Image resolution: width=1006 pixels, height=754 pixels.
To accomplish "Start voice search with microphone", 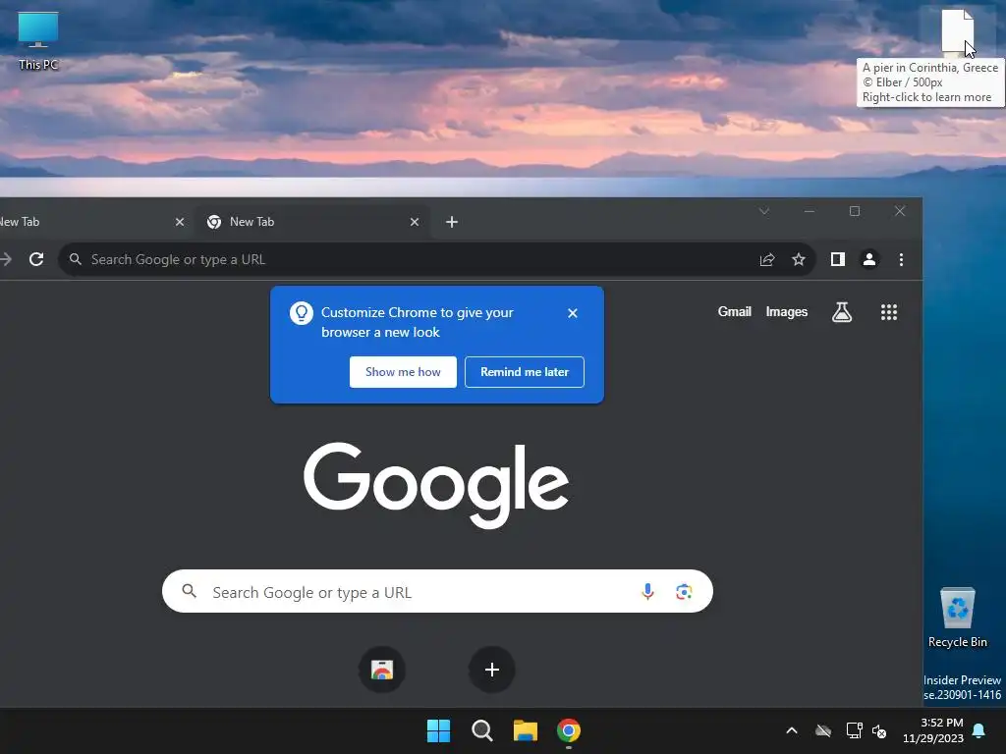I will pyautogui.click(x=648, y=591).
